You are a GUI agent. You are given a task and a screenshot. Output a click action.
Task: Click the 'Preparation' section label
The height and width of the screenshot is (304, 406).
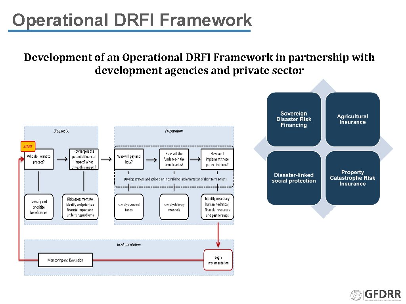[174, 131]
